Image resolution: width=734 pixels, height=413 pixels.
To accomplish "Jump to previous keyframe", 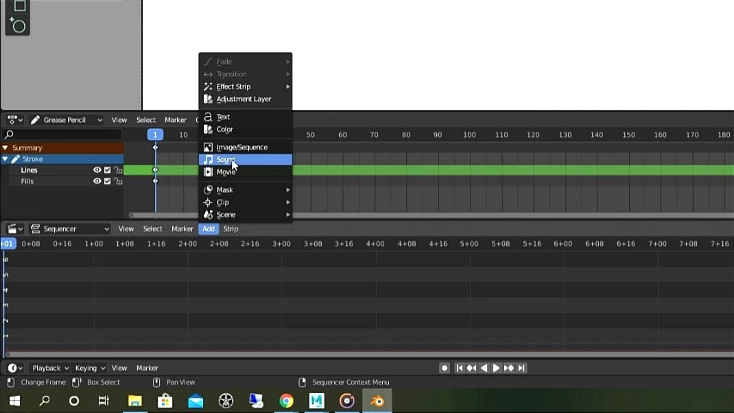I will 471,368.
